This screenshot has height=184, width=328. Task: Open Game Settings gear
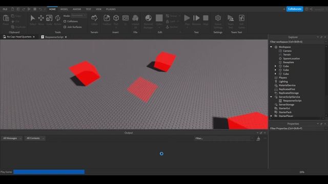(218, 18)
